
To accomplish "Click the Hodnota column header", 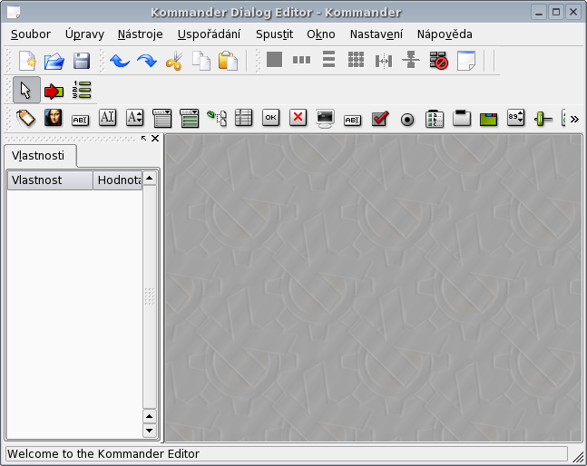I will (x=118, y=180).
